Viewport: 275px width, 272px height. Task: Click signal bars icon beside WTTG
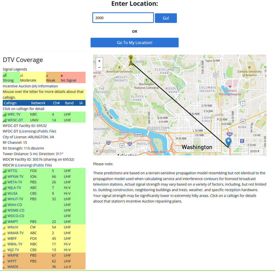4,171
